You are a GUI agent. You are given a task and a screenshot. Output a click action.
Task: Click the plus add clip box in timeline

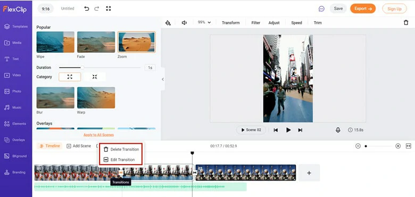pyautogui.click(x=309, y=173)
